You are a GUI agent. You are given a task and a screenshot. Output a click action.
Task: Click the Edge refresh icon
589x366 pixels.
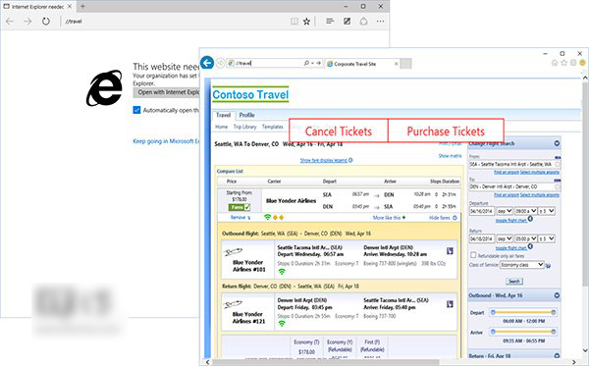coord(46,21)
